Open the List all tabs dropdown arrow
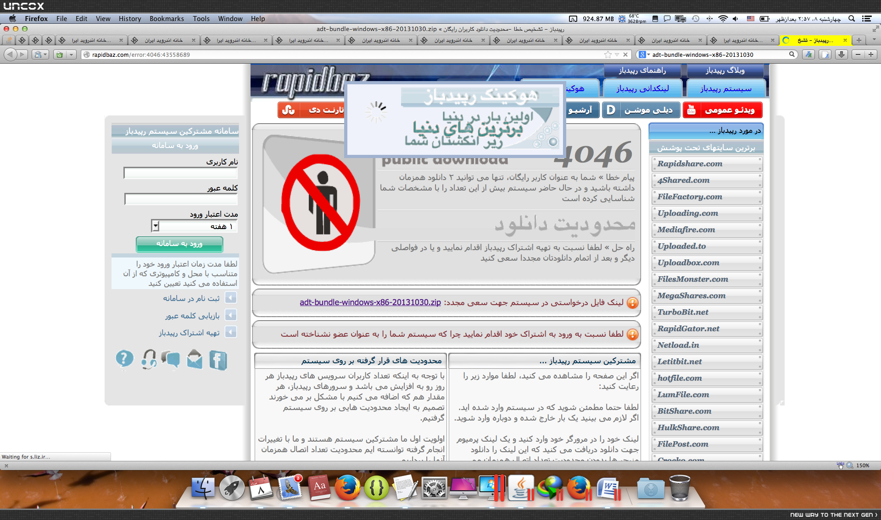 (x=874, y=40)
